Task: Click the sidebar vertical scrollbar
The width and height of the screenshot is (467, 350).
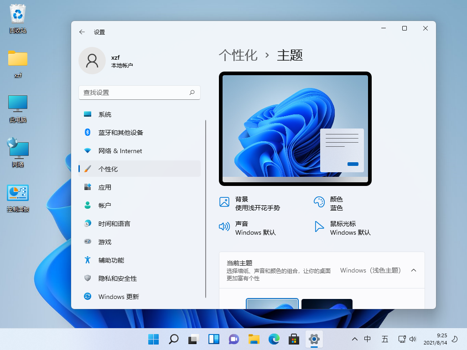Action: click(206, 209)
